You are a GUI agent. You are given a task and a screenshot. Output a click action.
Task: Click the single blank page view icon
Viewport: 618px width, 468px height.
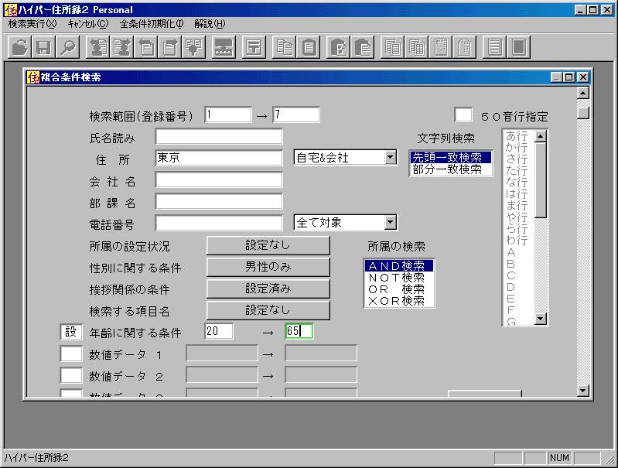(518, 47)
